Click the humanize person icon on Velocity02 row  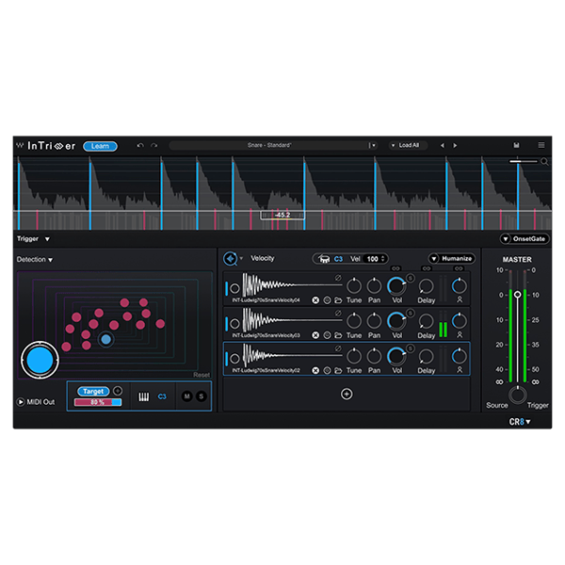pos(460,370)
